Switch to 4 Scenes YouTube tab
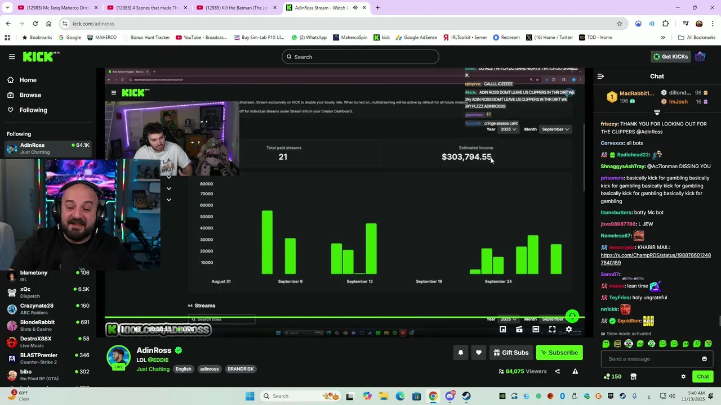Image resolution: width=721 pixels, height=405 pixels. 146,8
